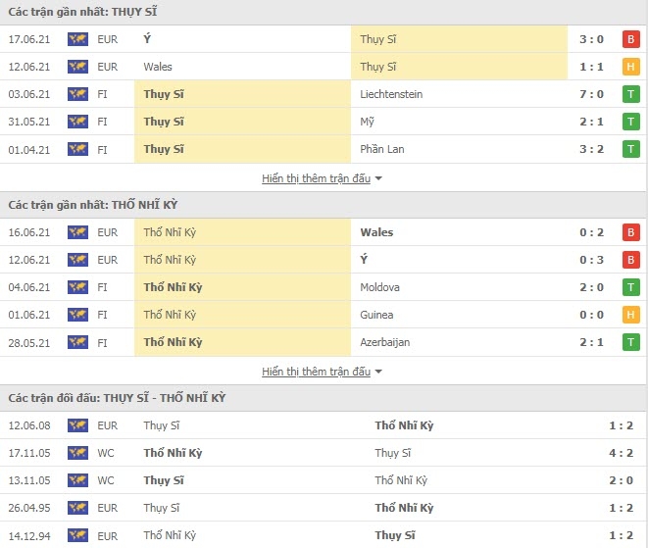
Task: Click green T badge for Azerbaijan 2:1 match
Action: click(630, 342)
